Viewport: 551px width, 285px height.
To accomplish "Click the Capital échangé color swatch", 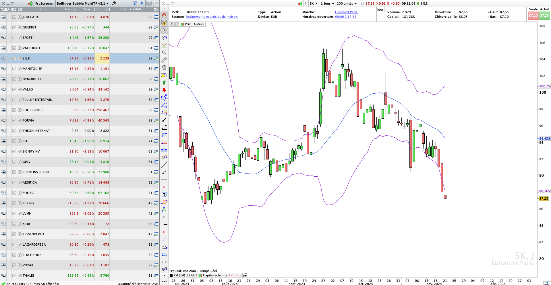I will coord(201,275).
